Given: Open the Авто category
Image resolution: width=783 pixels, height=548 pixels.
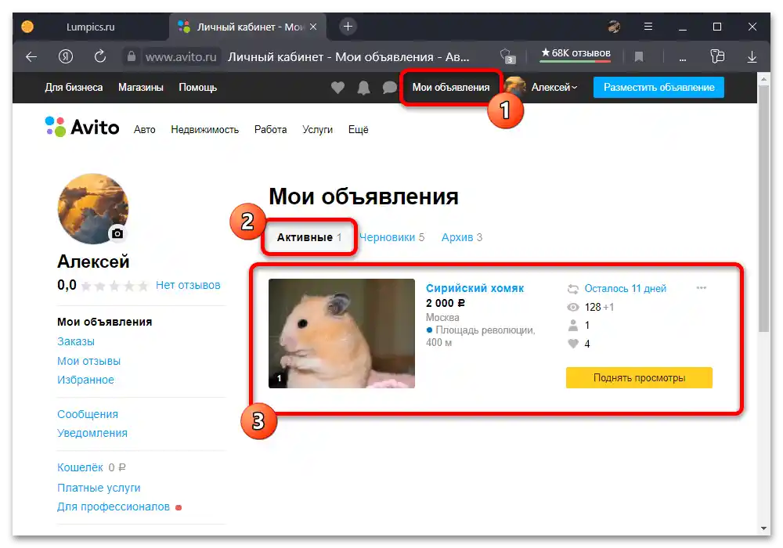Looking at the screenshot, I should click(144, 130).
